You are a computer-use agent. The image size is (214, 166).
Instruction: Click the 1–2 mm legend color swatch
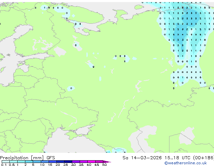click(21, 162)
